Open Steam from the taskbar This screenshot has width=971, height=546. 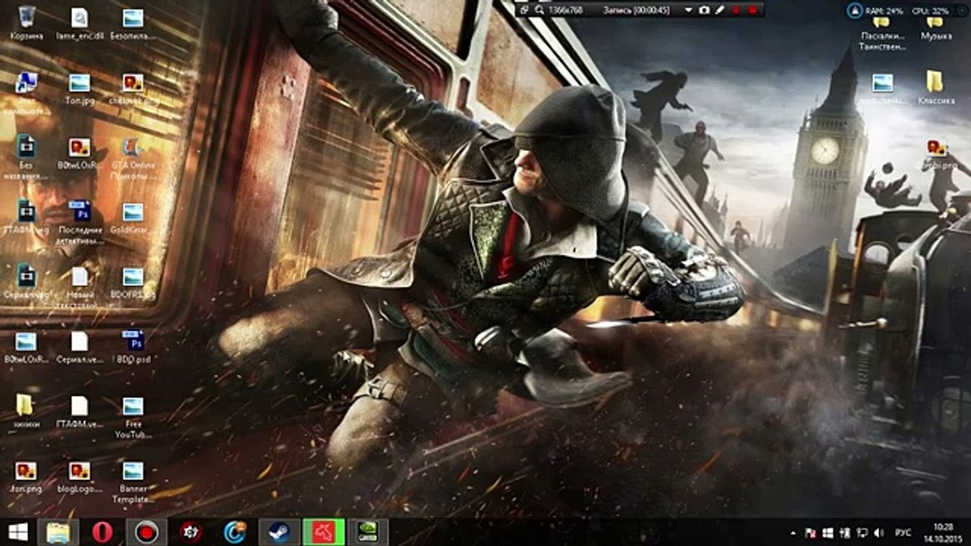[279, 532]
